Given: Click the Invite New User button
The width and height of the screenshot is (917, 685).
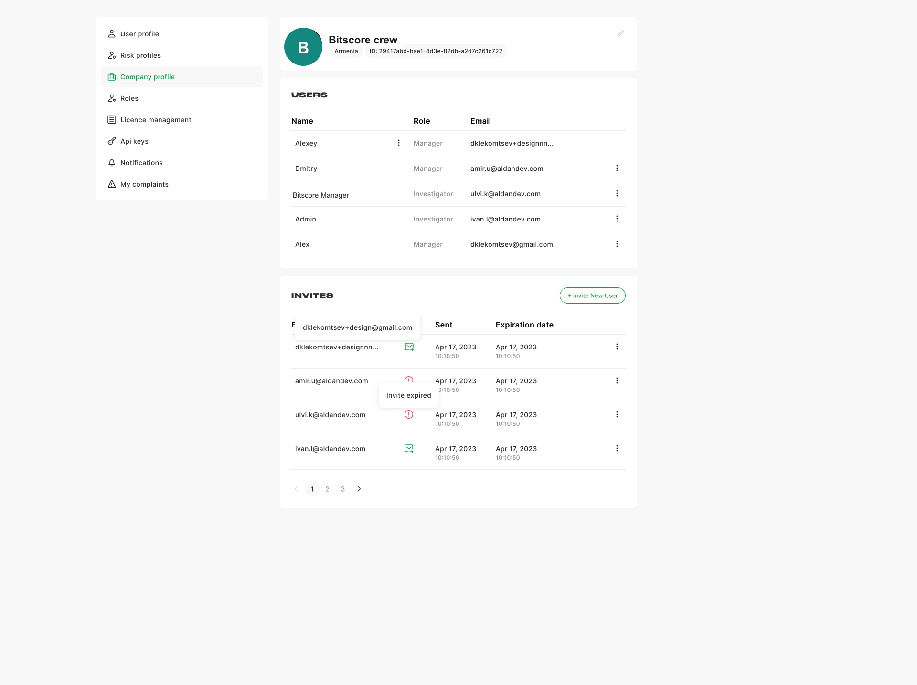Looking at the screenshot, I should pyautogui.click(x=593, y=295).
